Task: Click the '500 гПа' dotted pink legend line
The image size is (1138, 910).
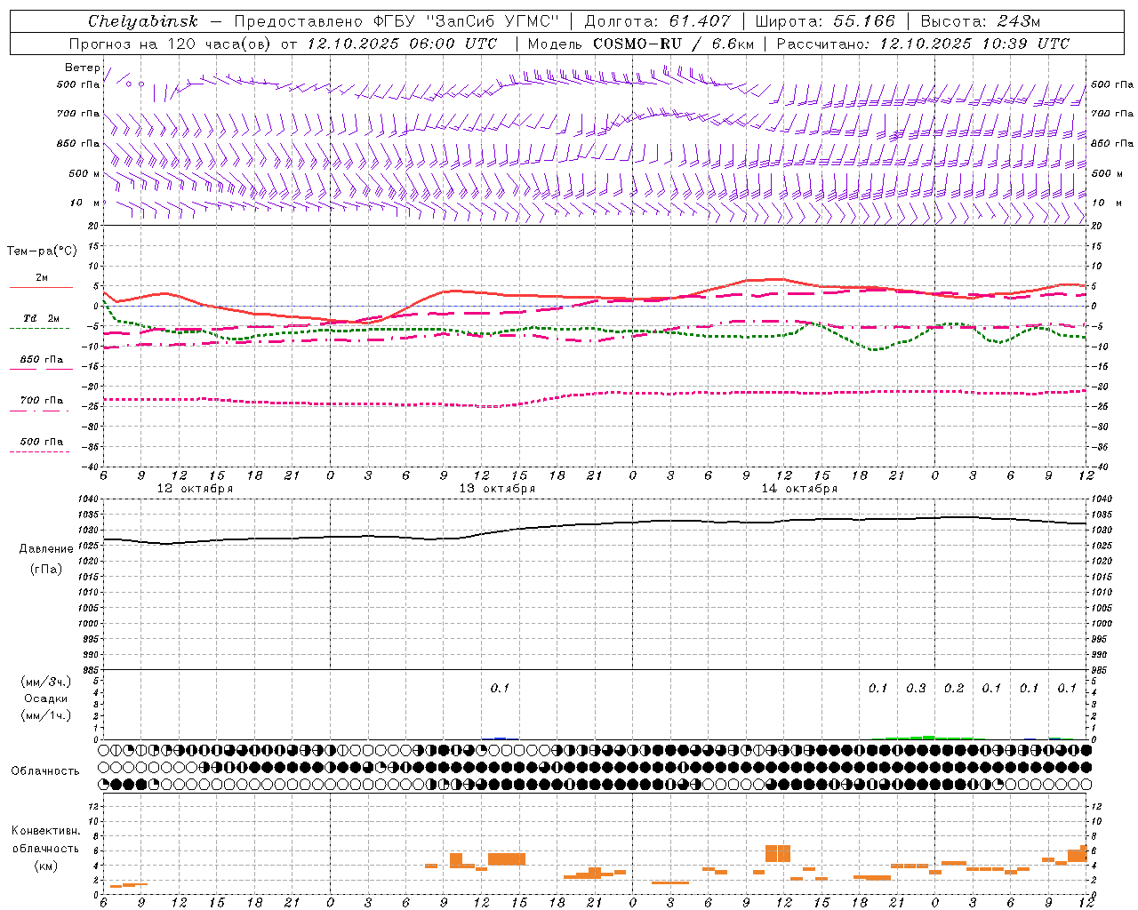Action: pos(40,451)
